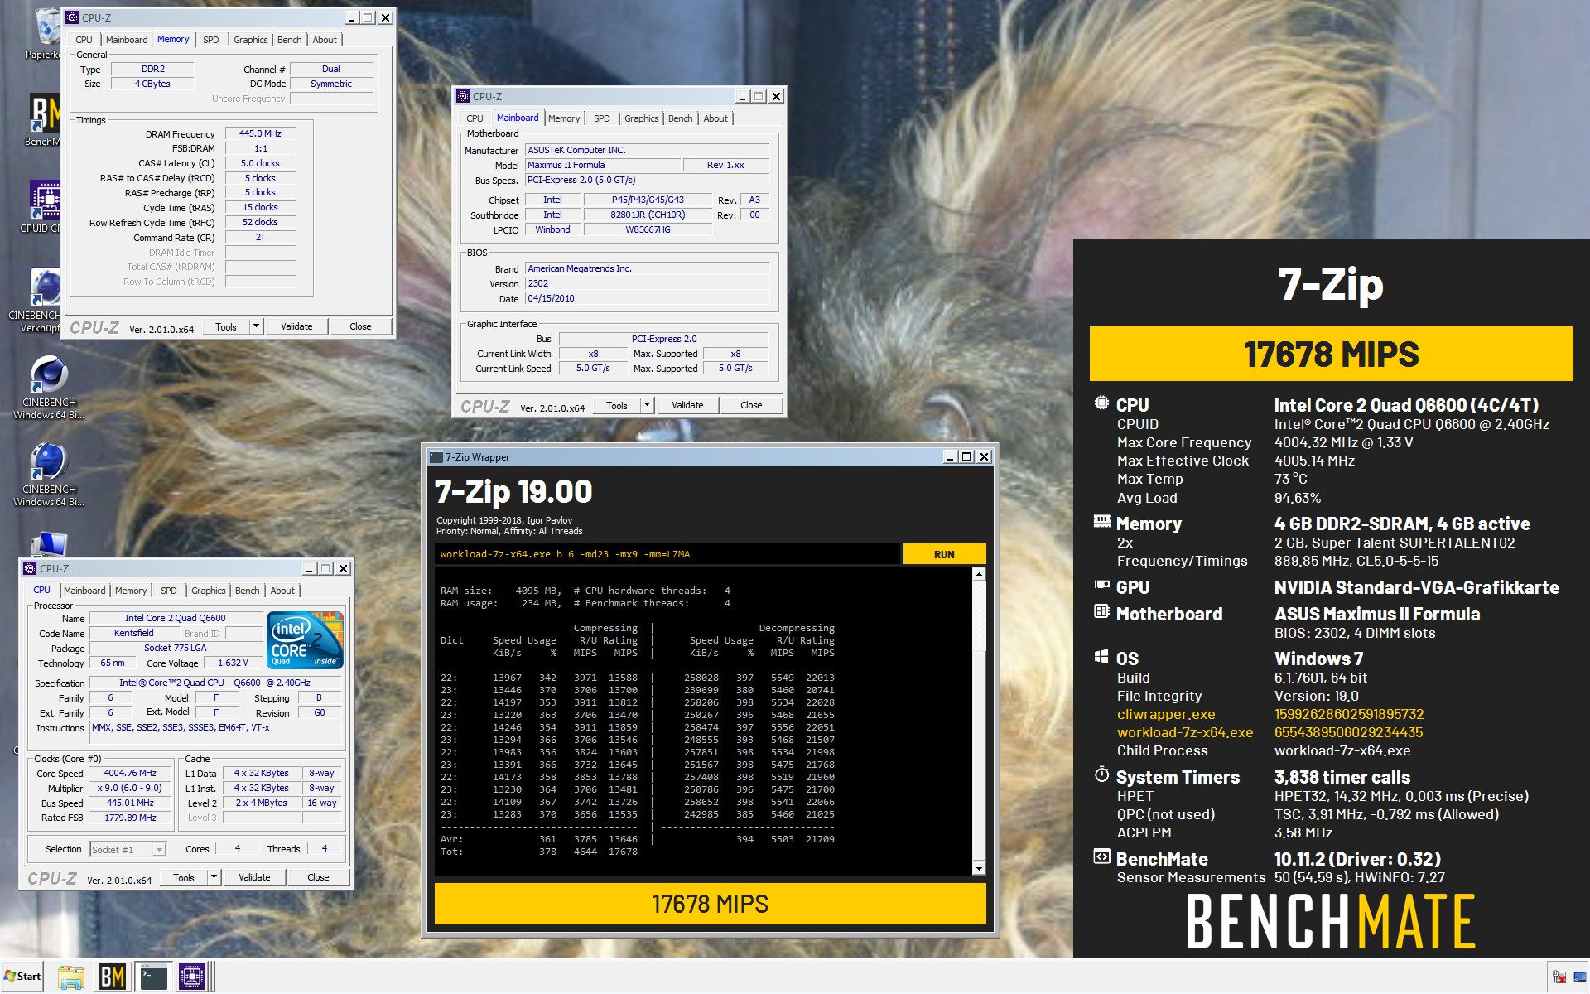
Task: Switch to BenchMate in the taskbar
Action: click(x=112, y=977)
